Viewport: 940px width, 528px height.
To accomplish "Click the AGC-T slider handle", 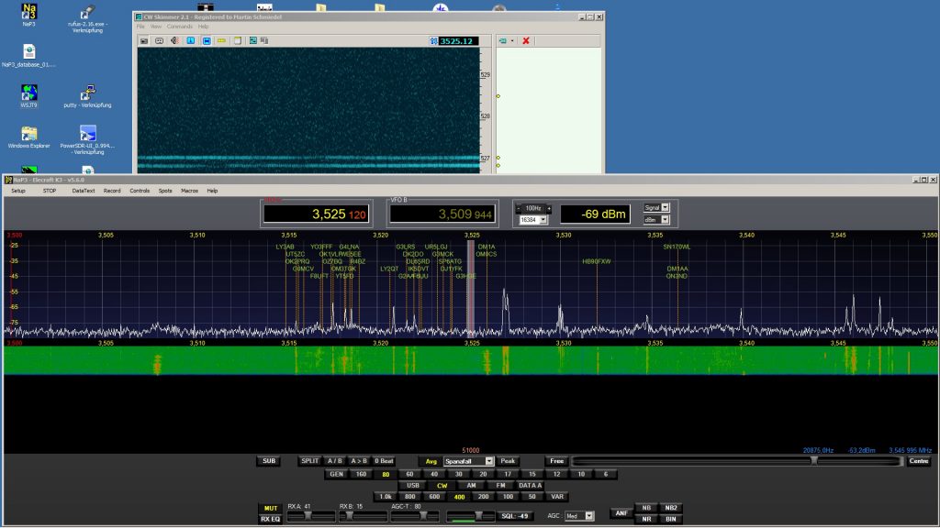I will pyautogui.click(x=423, y=514).
